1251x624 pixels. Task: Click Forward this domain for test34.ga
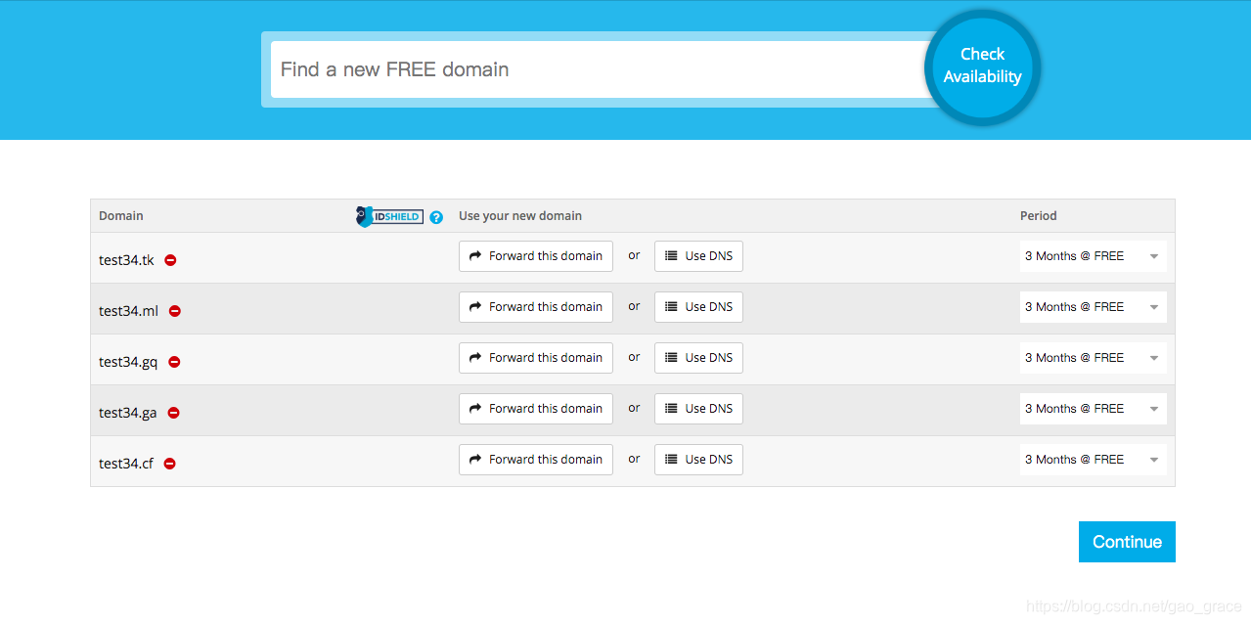tap(536, 409)
